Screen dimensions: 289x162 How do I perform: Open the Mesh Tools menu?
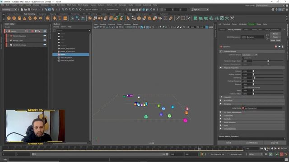click(x=71, y=5)
